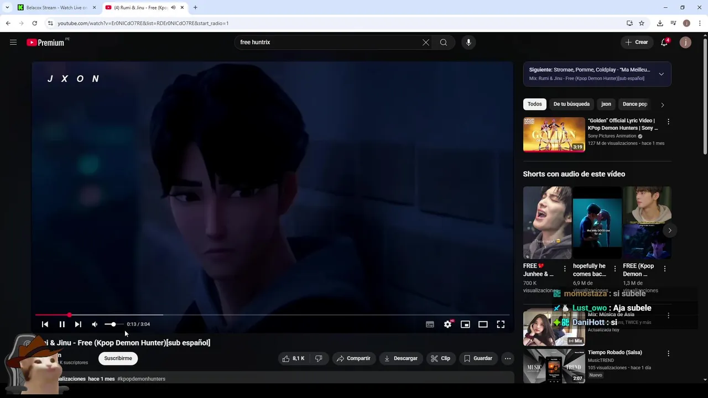Enter full screen mode
The height and width of the screenshot is (398, 708).
(x=501, y=324)
